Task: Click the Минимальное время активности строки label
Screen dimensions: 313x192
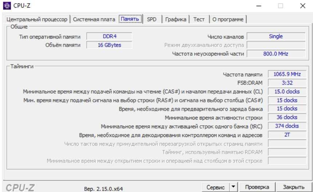Action: point(214,118)
